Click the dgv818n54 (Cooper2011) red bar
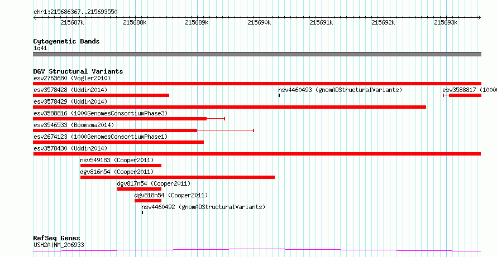The image size is (497, 257). pyautogui.click(x=148, y=201)
